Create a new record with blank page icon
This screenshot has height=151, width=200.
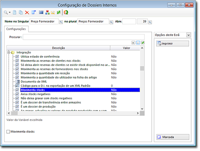click(15, 13)
